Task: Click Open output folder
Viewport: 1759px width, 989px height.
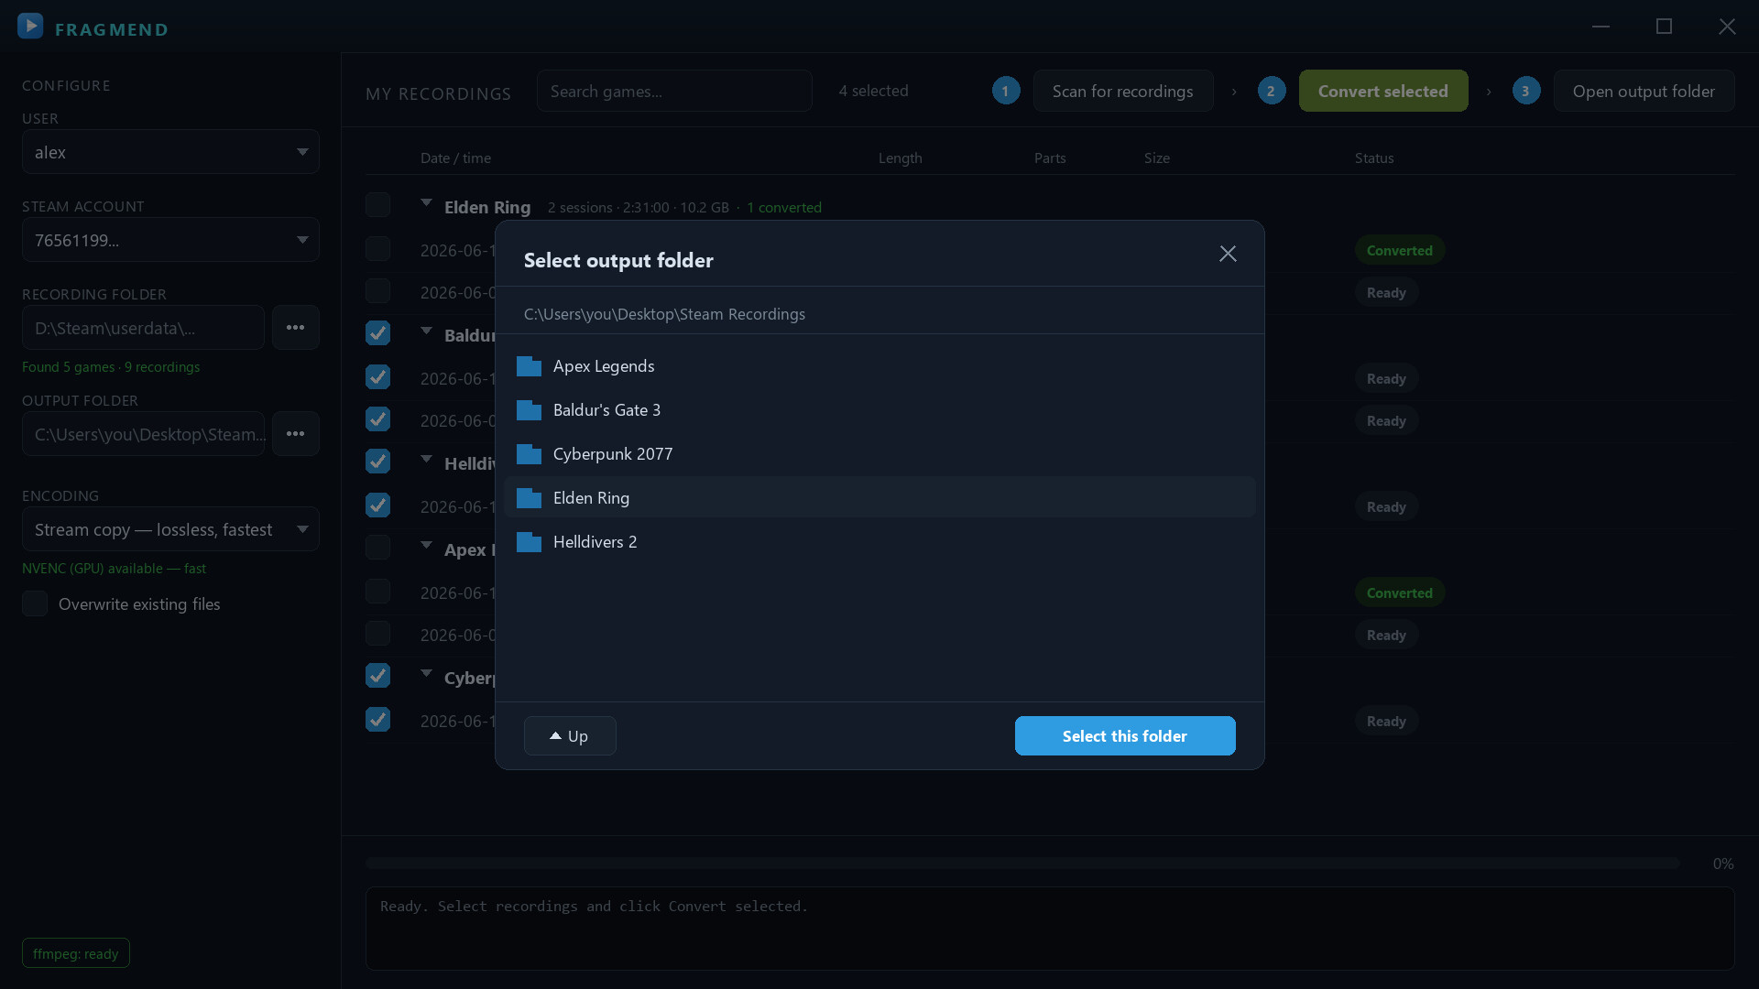Action: [x=1644, y=92]
